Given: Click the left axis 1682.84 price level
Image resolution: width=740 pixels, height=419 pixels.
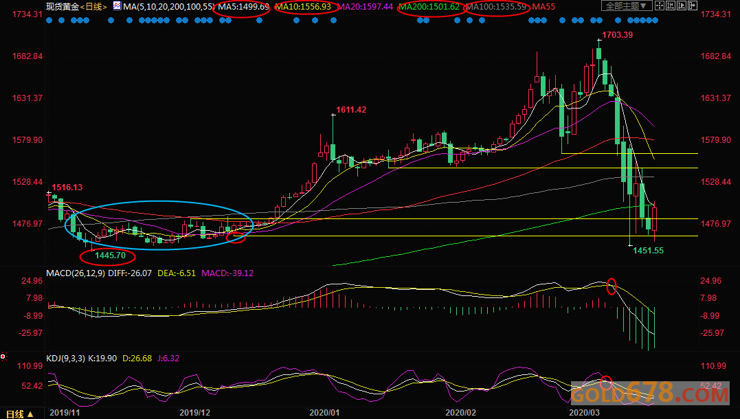Looking at the screenshot, I should tap(27, 56).
